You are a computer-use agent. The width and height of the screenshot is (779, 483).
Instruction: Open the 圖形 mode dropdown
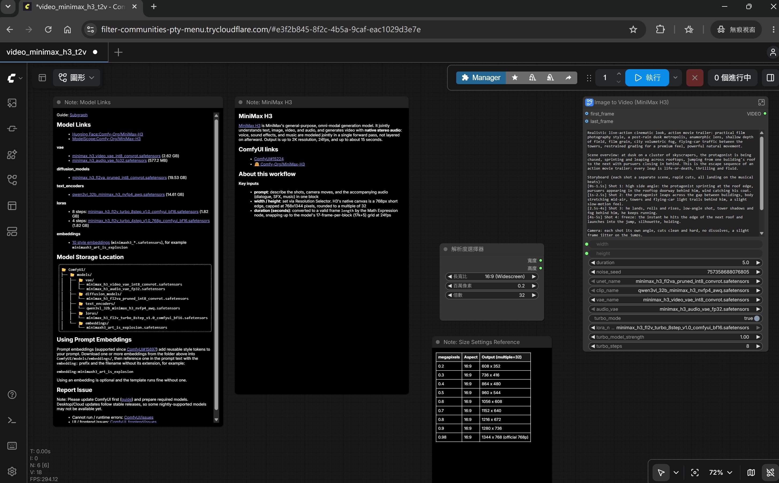pyautogui.click(x=76, y=78)
